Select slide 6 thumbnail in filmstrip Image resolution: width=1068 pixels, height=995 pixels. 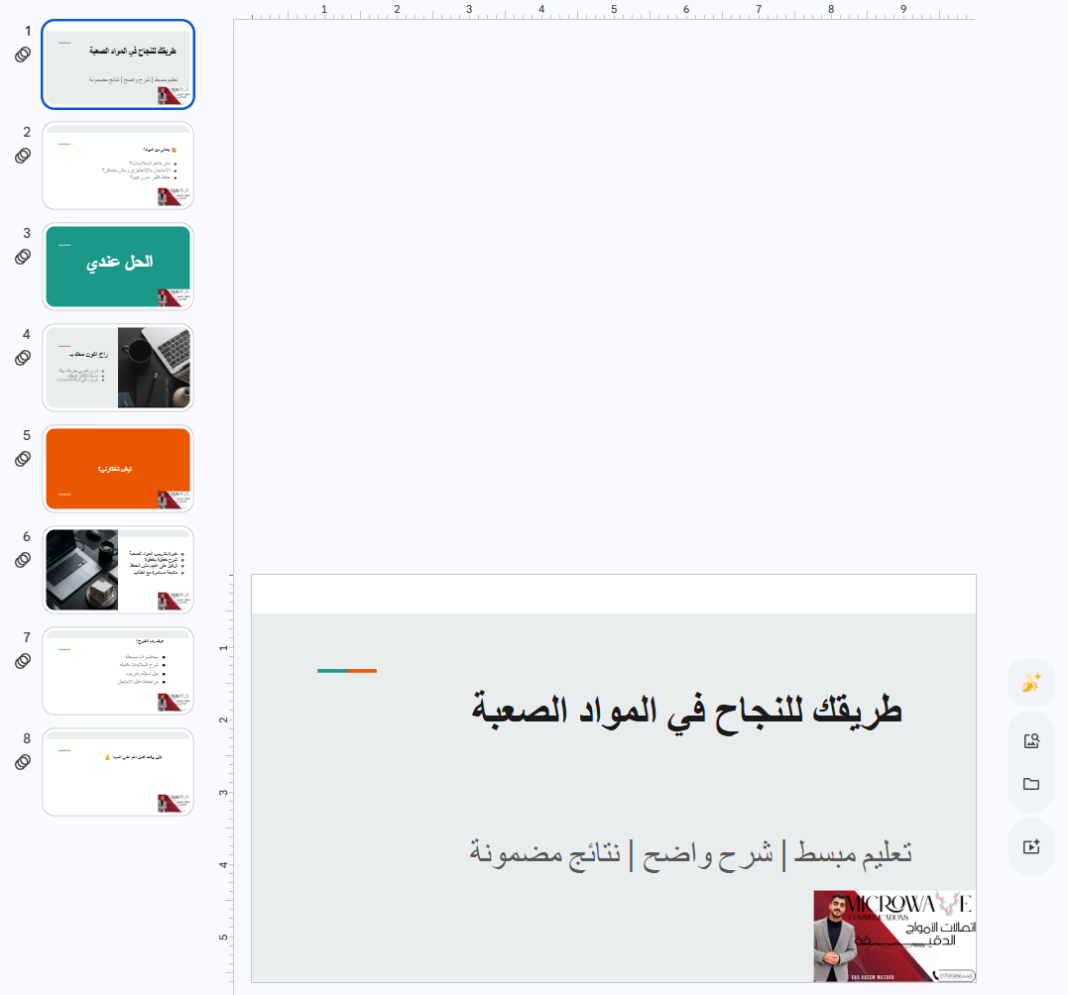pyautogui.click(x=118, y=570)
